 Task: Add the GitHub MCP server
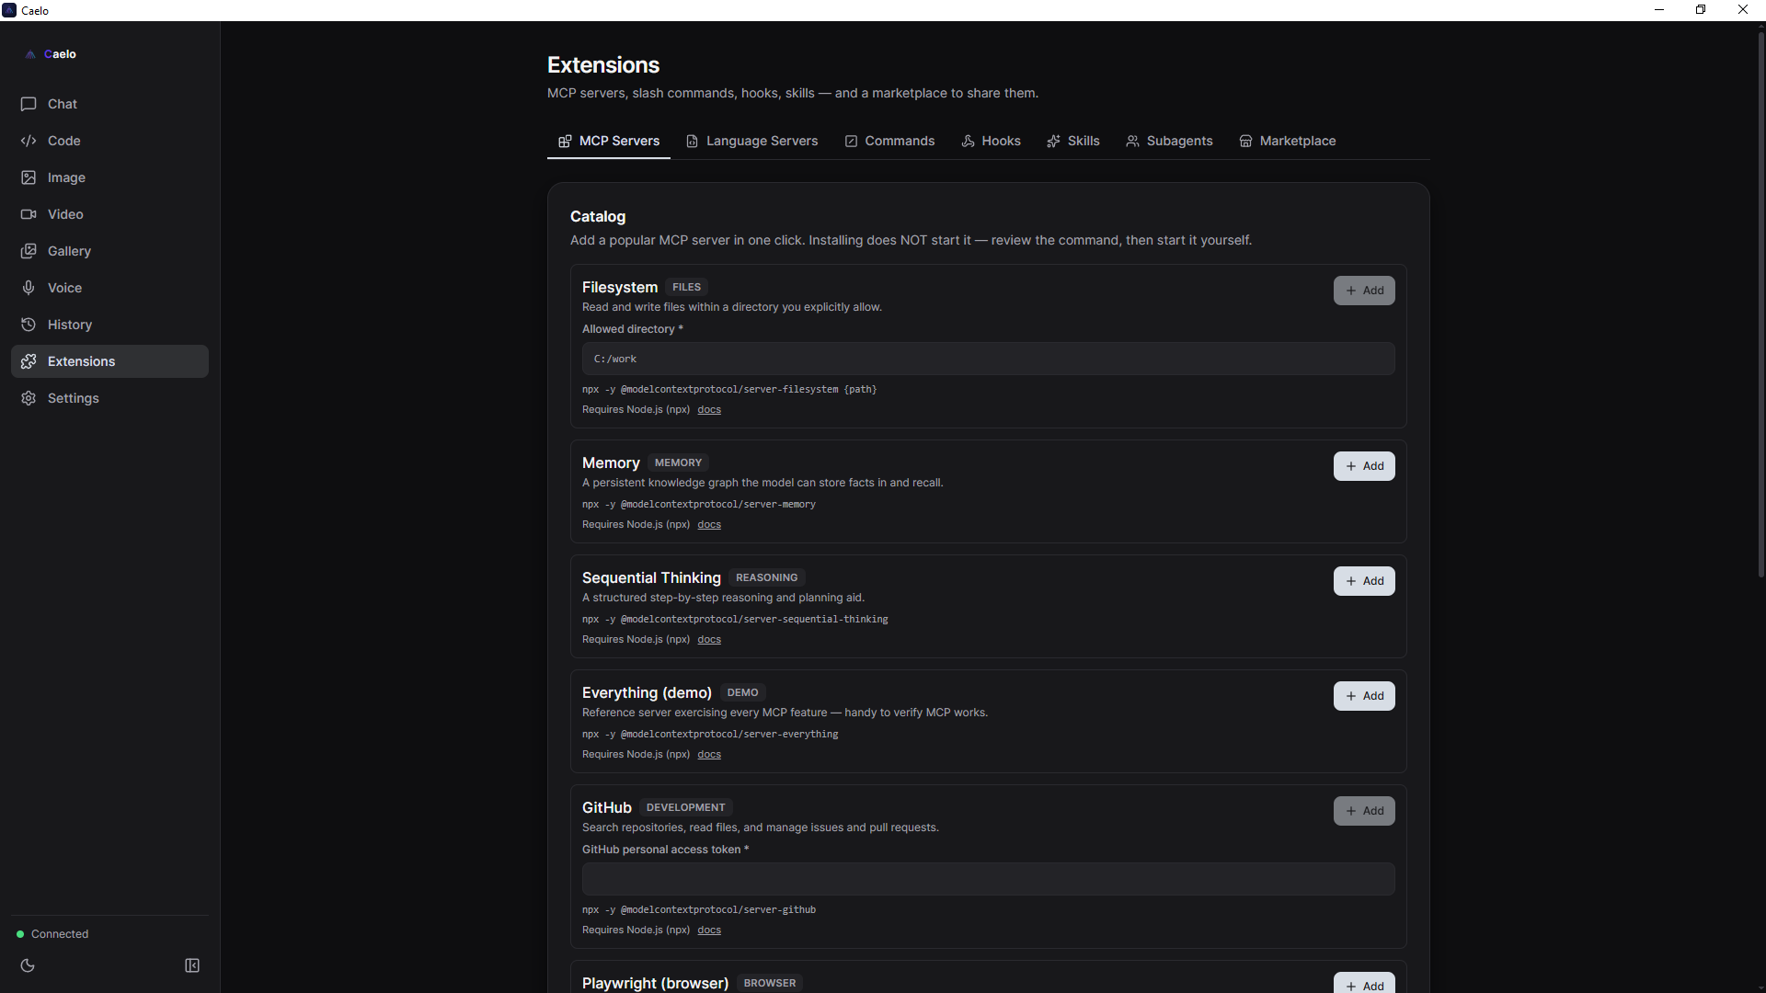tap(1364, 811)
